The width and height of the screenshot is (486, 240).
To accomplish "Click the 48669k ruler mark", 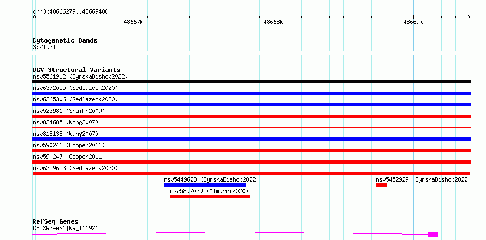I will pyautogui.click(x=413, y=22).
